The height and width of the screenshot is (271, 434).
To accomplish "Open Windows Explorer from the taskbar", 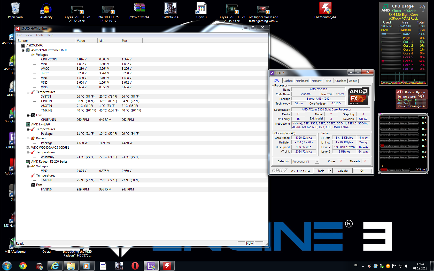I will 71,266.
